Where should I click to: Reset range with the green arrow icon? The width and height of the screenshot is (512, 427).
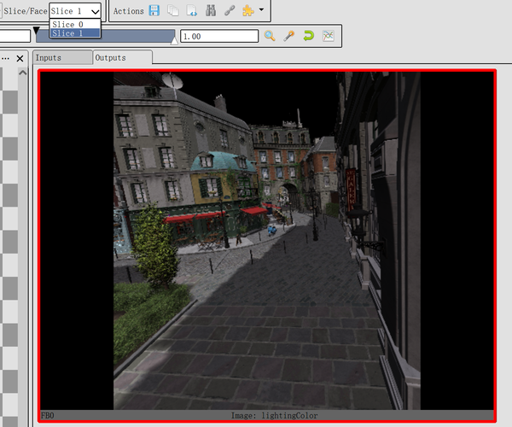308,36
